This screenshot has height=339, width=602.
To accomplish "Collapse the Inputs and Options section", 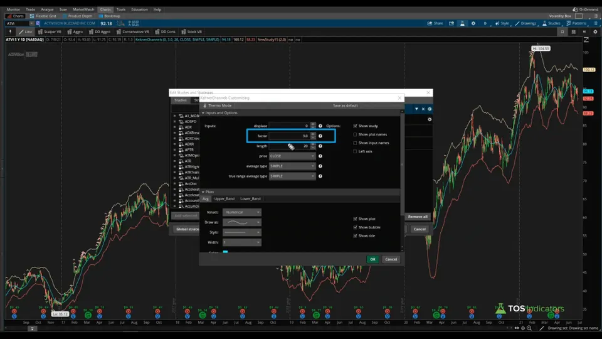I will [203, 113].
